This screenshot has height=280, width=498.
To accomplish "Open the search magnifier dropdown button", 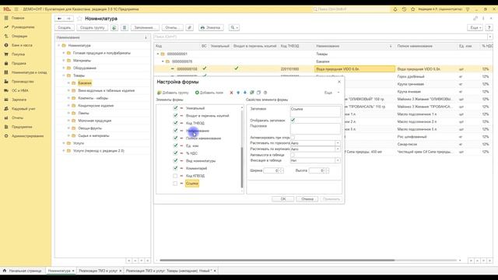I will click(234, 28).
